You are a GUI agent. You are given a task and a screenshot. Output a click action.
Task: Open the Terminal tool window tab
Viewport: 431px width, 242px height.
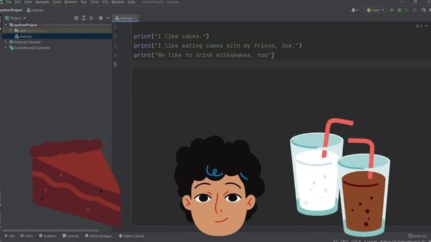pyautogui.click(x=71, y=236)
